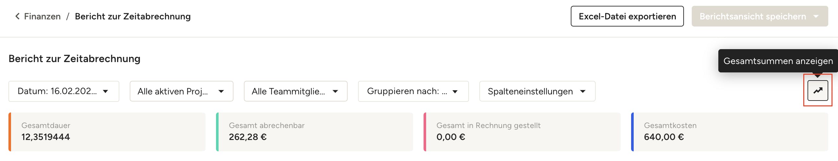Click the caret on Alle Teammitglieder
Viewport: 838px width, 161px height.
click(335, 91)
